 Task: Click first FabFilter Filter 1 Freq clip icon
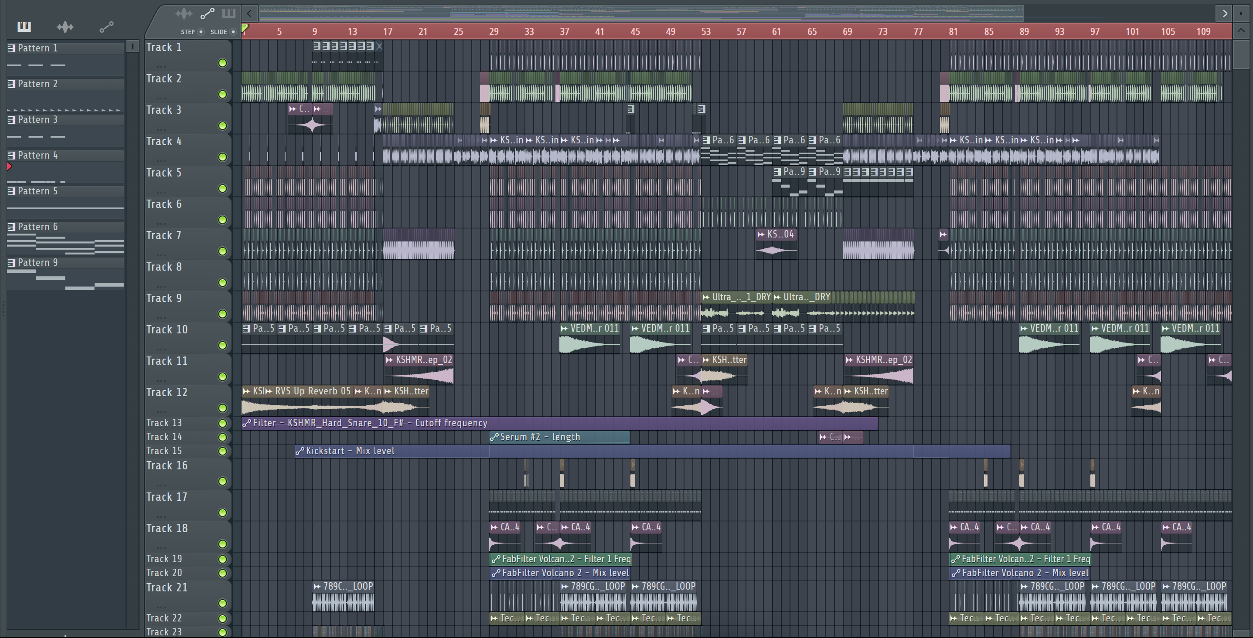tap(496, 559)
